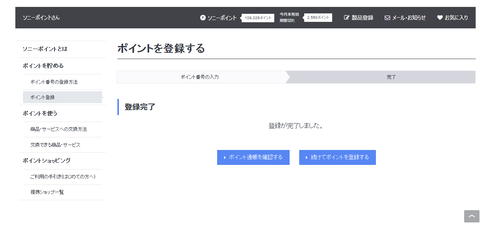Select ポイントを貯める sidebar heading
The image size is (491, 242).
pos(43,66)
